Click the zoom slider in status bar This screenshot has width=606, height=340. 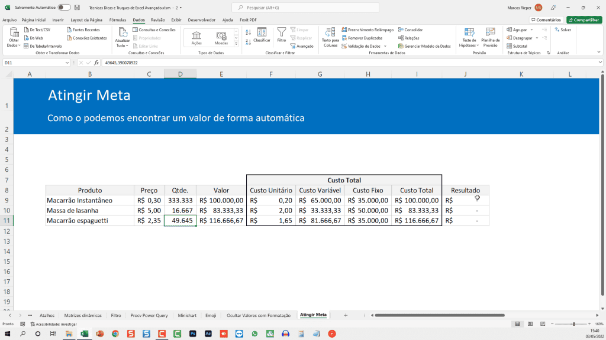(x=573, y=324)
